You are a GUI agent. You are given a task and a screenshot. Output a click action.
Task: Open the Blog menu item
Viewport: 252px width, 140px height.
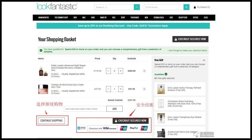tap(206, 18)
